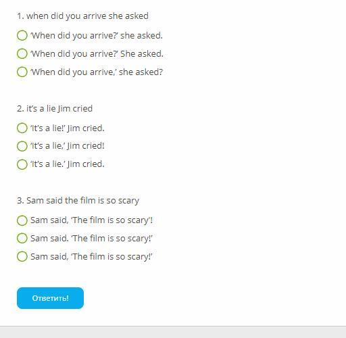Choose radio button for 'It's a lie!' Jim cried.
Image resolution: width=346 pixels, height=338 pixels.
(x=22, y=128)
